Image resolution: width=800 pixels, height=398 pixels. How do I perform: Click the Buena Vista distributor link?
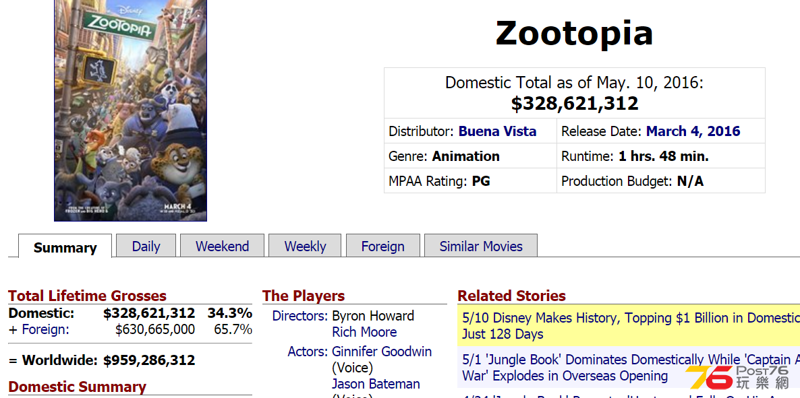tap(497, 131)
